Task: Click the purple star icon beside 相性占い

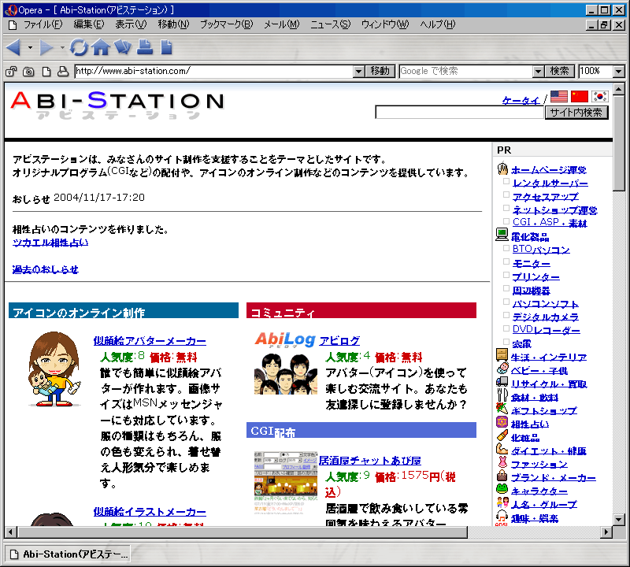Action: [502, 422]
